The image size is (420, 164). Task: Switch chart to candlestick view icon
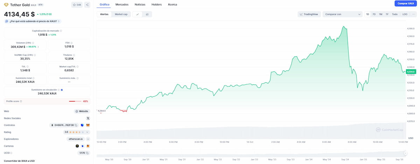[x=147, y=14]
